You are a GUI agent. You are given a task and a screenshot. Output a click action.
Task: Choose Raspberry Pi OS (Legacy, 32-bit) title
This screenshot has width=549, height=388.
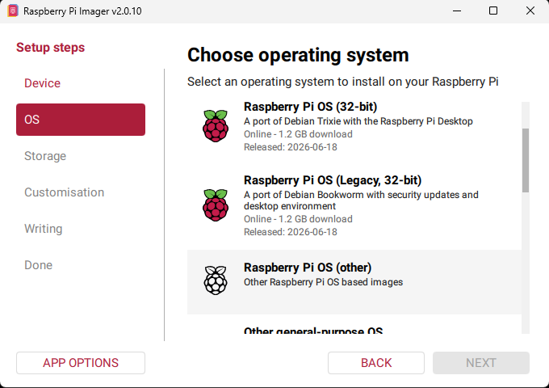(333, 180)
